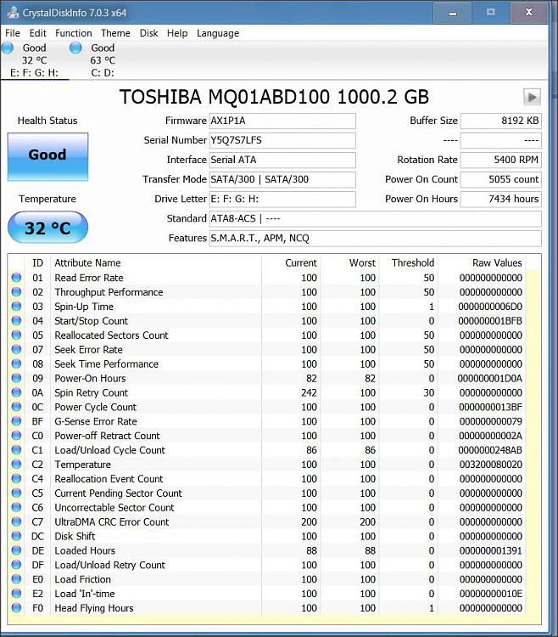The height and width of the screenshot is (637, 558).
Task: Click the Raw Values column header
Action: 482,262
